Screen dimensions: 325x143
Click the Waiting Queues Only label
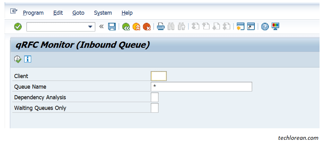40,108
